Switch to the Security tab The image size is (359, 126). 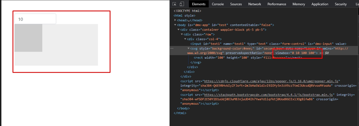[x=341, y=4]
